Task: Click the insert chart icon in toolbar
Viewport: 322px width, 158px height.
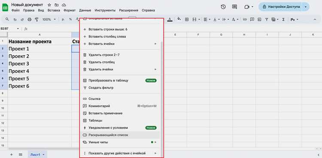Action: [x=259, y=19]
